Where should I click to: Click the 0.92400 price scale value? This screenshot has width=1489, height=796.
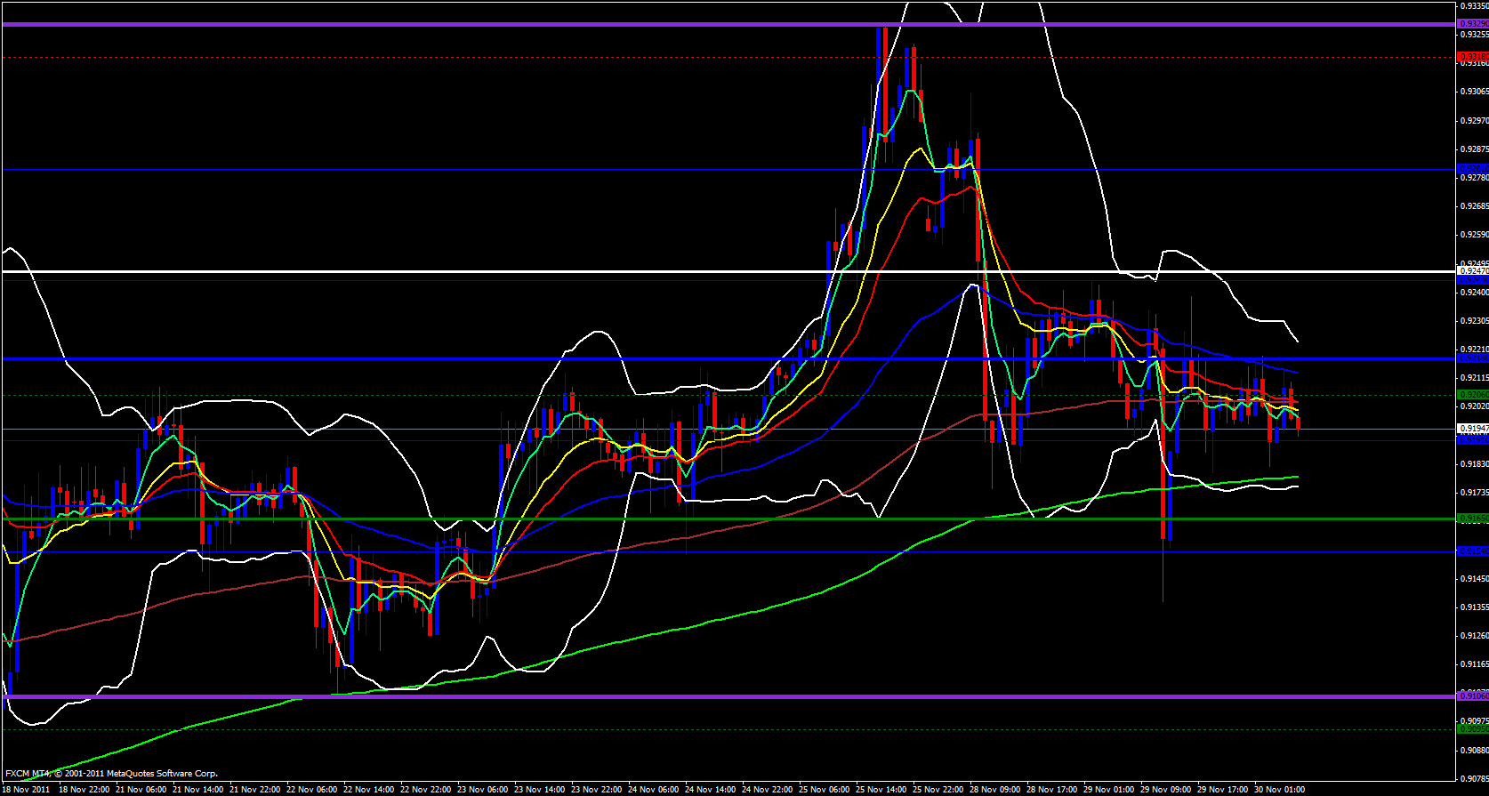[1474, 292]
